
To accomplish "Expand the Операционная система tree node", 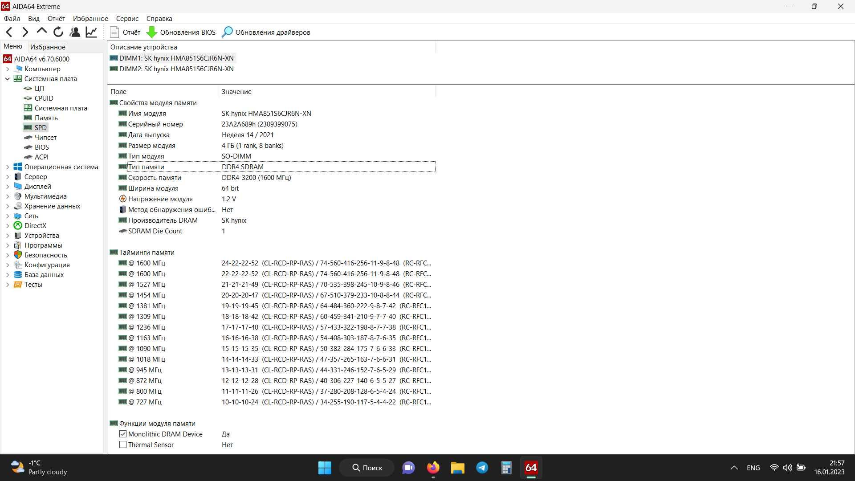I will coord(8,167).
